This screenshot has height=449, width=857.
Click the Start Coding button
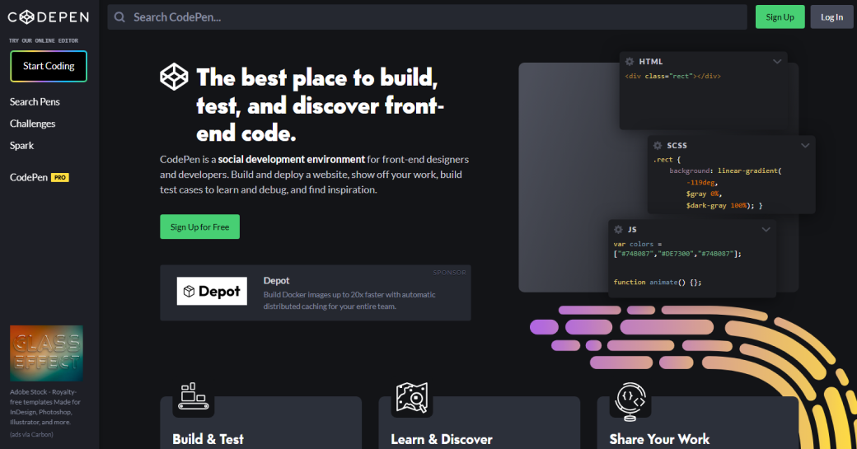point(49,66)
